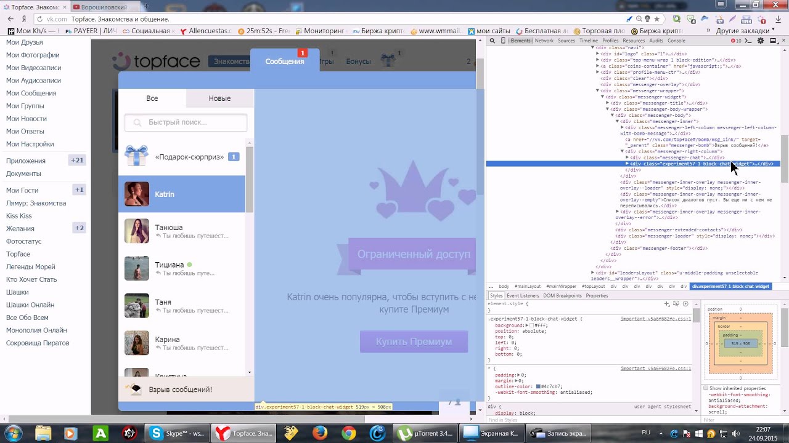Viewport: 789px width, 443px height.
Task: Click the Купить Премиум button
Action: click(x=414, y=341)
